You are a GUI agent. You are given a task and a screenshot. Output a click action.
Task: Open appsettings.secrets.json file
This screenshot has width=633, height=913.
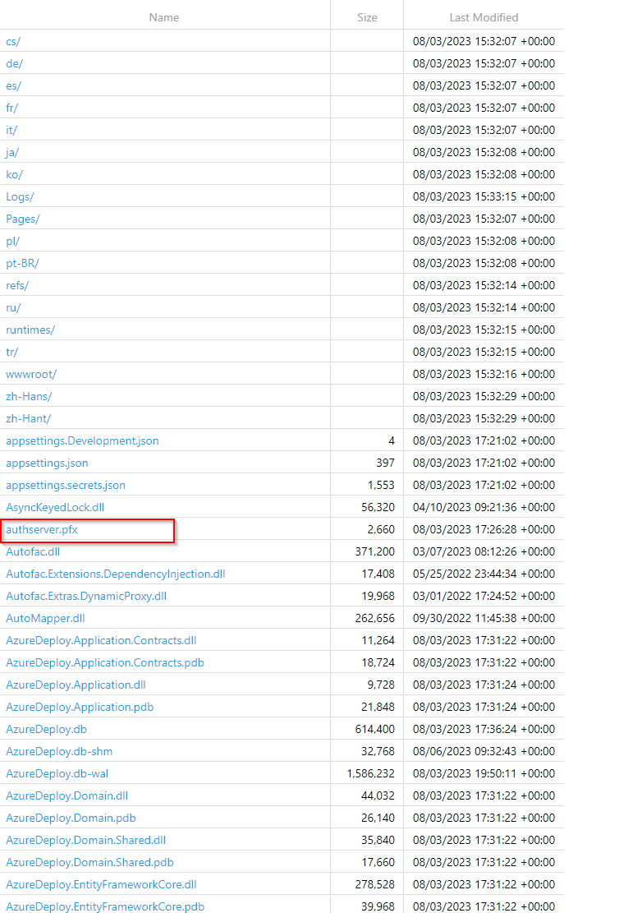tap(66, 485)
